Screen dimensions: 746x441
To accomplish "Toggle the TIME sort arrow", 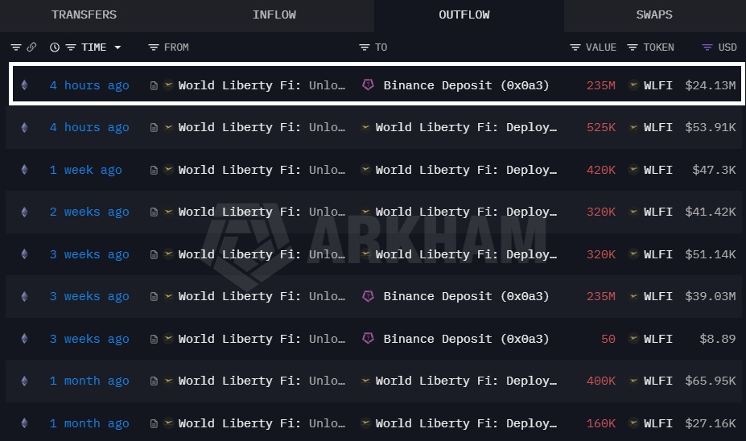I will (x=117, y=47).
